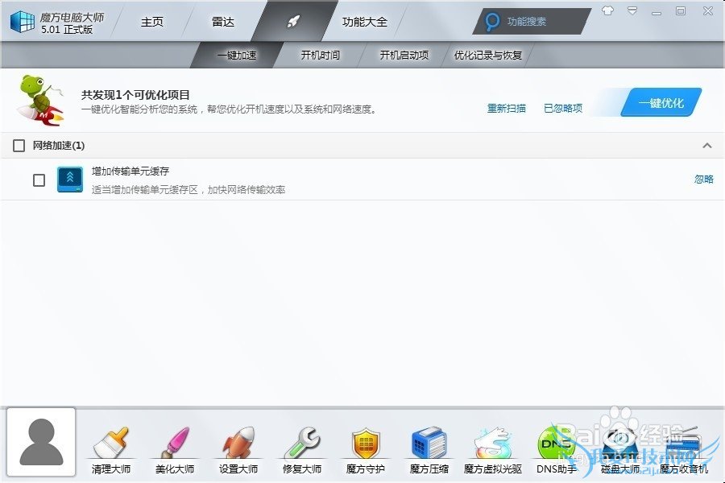The height and width of the screenshot is (483, 725).
Task: Click the turtle rocket mascot
Action: pos(39,101)
